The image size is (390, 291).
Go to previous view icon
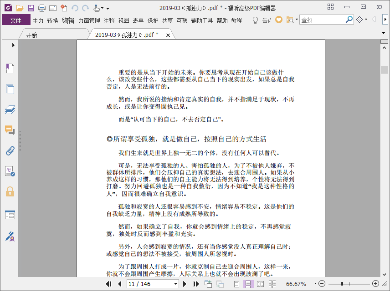coord(208,284)
